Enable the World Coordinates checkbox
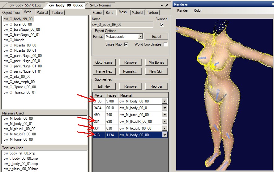The image size is (274, 172). tap(165, 44)
